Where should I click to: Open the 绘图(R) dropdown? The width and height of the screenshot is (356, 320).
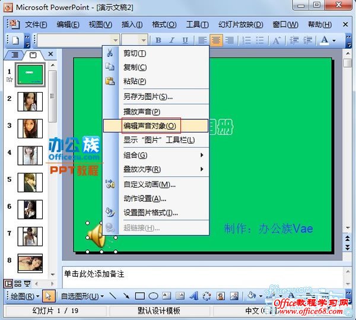[x=25, y=296]
